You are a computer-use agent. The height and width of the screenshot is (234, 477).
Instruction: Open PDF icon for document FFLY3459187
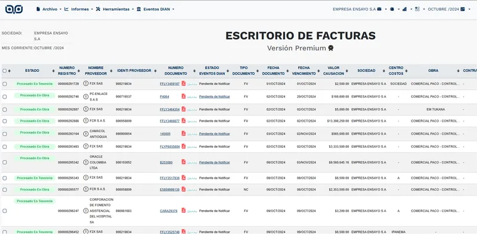[184, 83]
